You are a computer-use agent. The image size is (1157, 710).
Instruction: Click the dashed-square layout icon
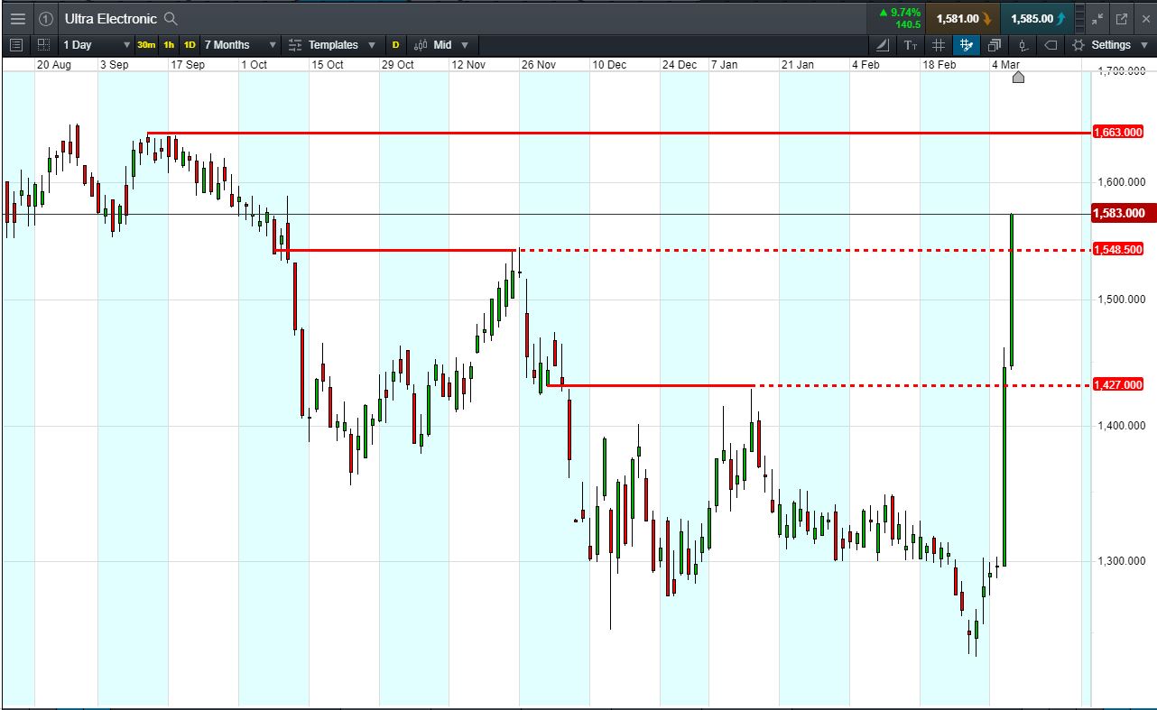(43, 44)
